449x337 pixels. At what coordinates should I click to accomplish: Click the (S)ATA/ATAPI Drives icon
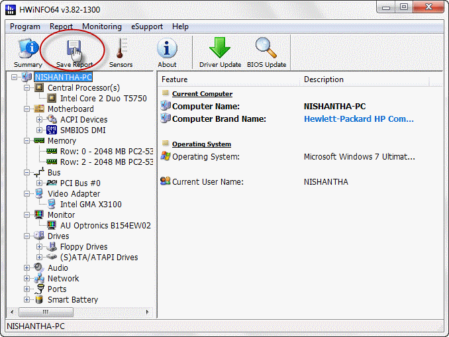click(52, 257)
